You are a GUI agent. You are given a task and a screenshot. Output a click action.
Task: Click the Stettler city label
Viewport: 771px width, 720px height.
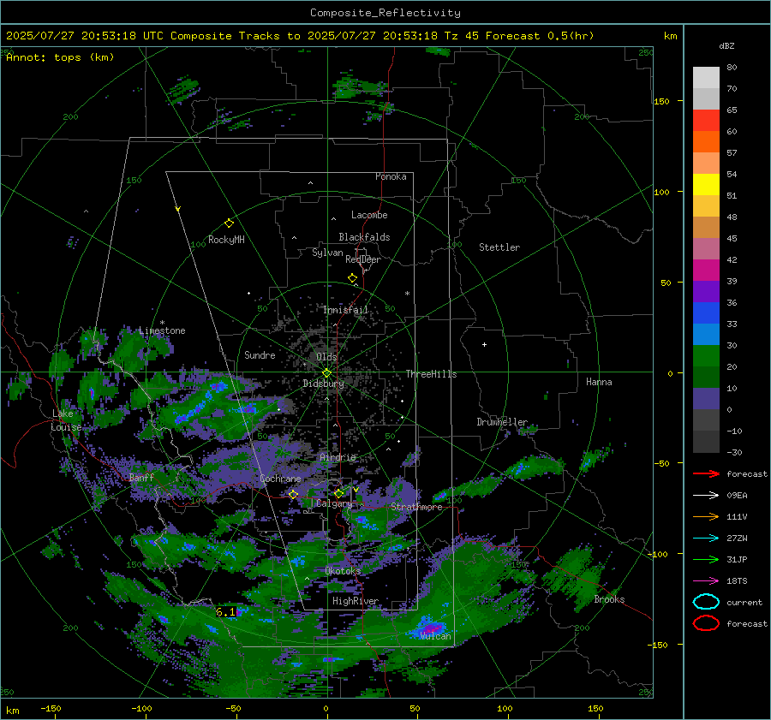pyautogui.click(x=499, y=247)
